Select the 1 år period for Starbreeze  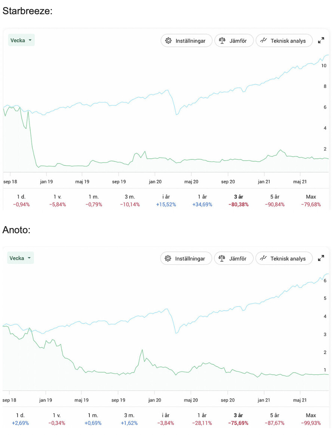(202, 201)
